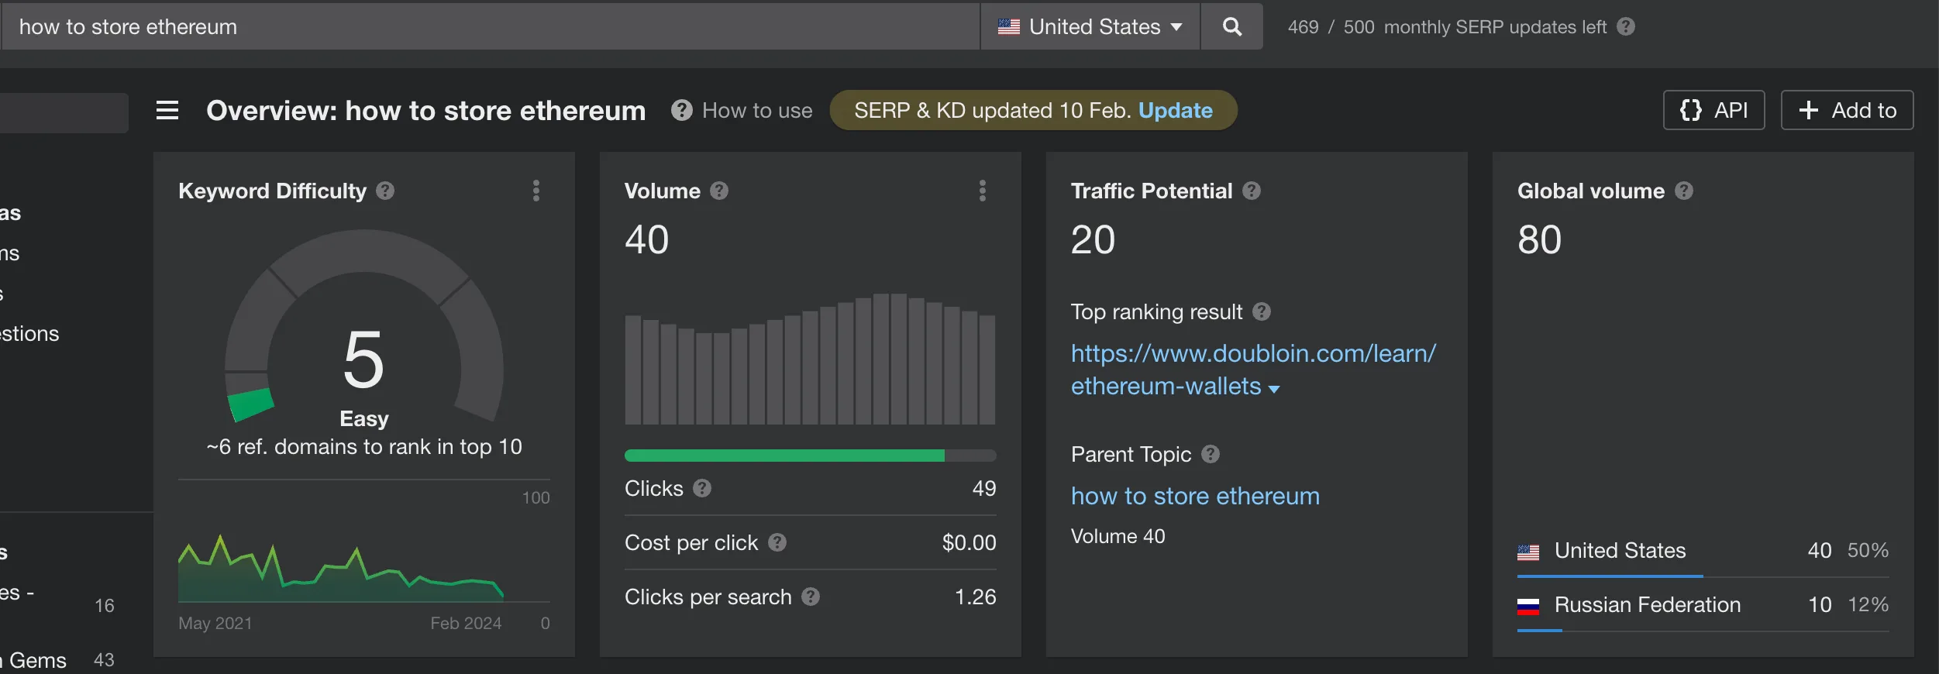Click help icon beside monthly SERP updates
Image resolution: width=1939 pixels, height=674 pixels.
point(1626,27)
